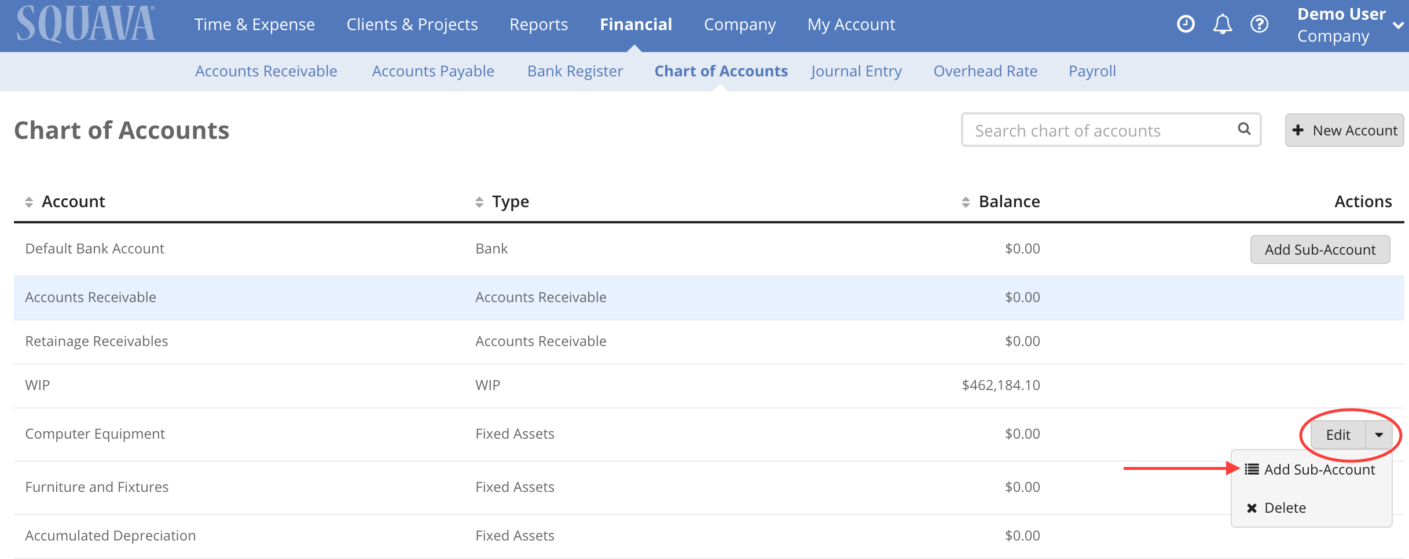Open the help question mark icon
Screen dimensions: 1409x559
click(x=1260, y=24)
